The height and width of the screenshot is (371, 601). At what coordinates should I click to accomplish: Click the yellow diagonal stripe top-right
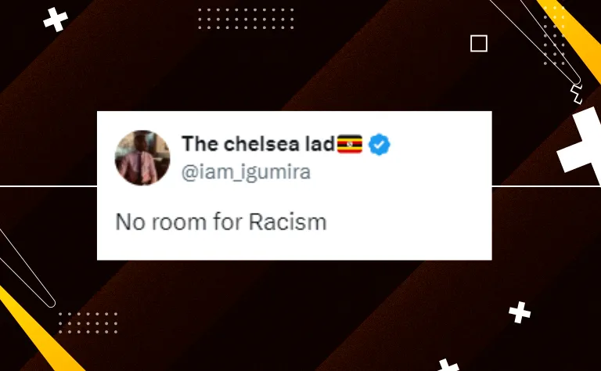(571, 37)
